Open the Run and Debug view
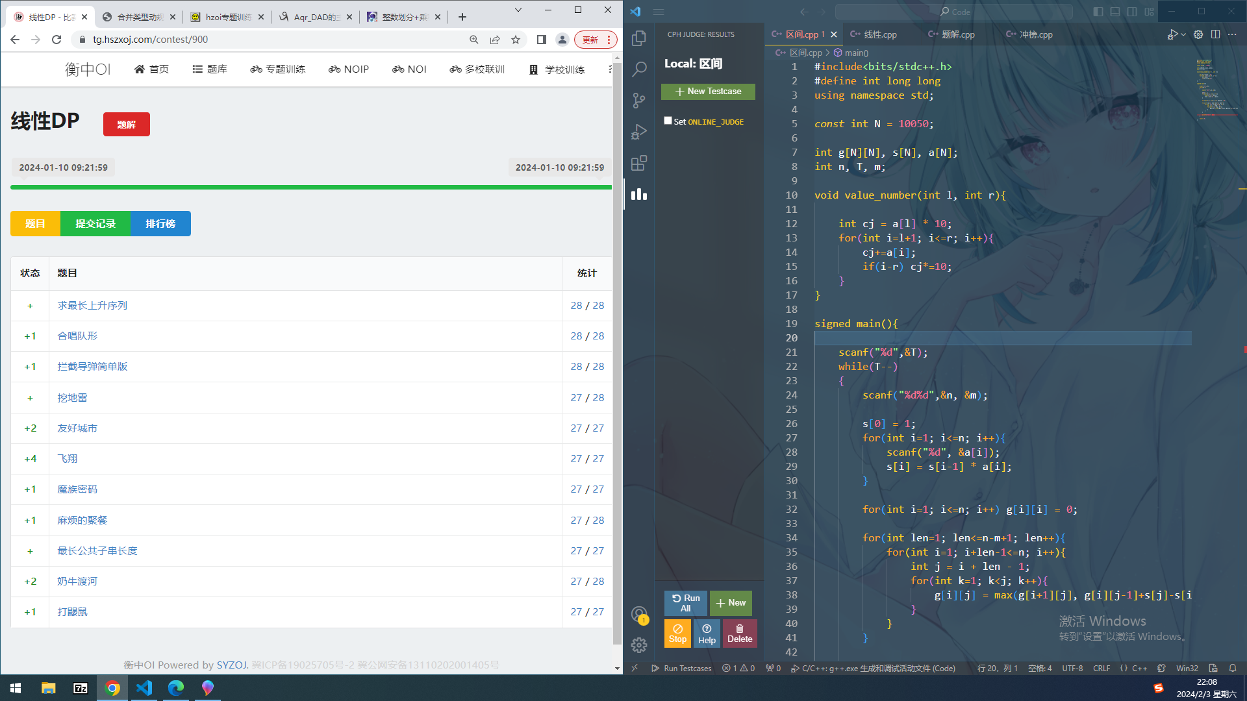The width and height of the screenshot is (1247, 701). tap(639, 132)
